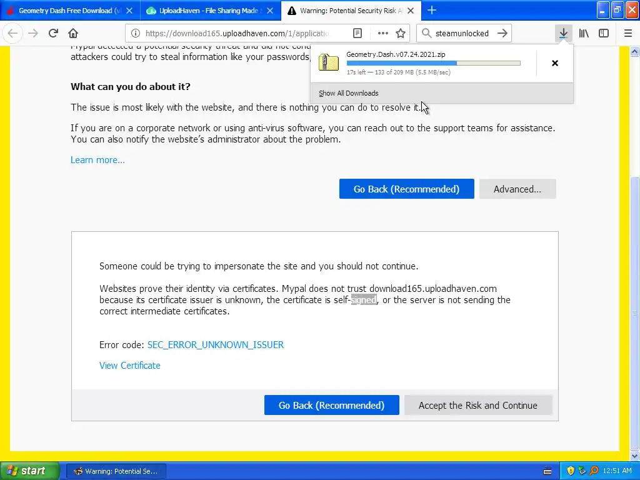Go back using the browser back arrow
The height and width of the screenshot is (480, 640).
12,33
